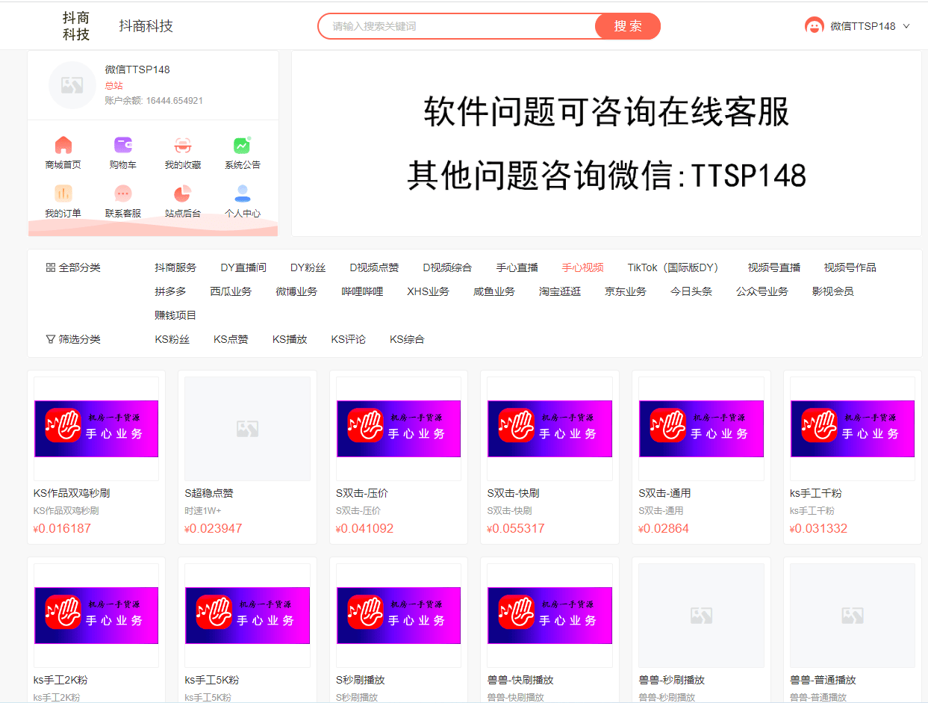Open orders using 我的订单 icon
This screenshot has width=928, height=703.
(63, 196)
